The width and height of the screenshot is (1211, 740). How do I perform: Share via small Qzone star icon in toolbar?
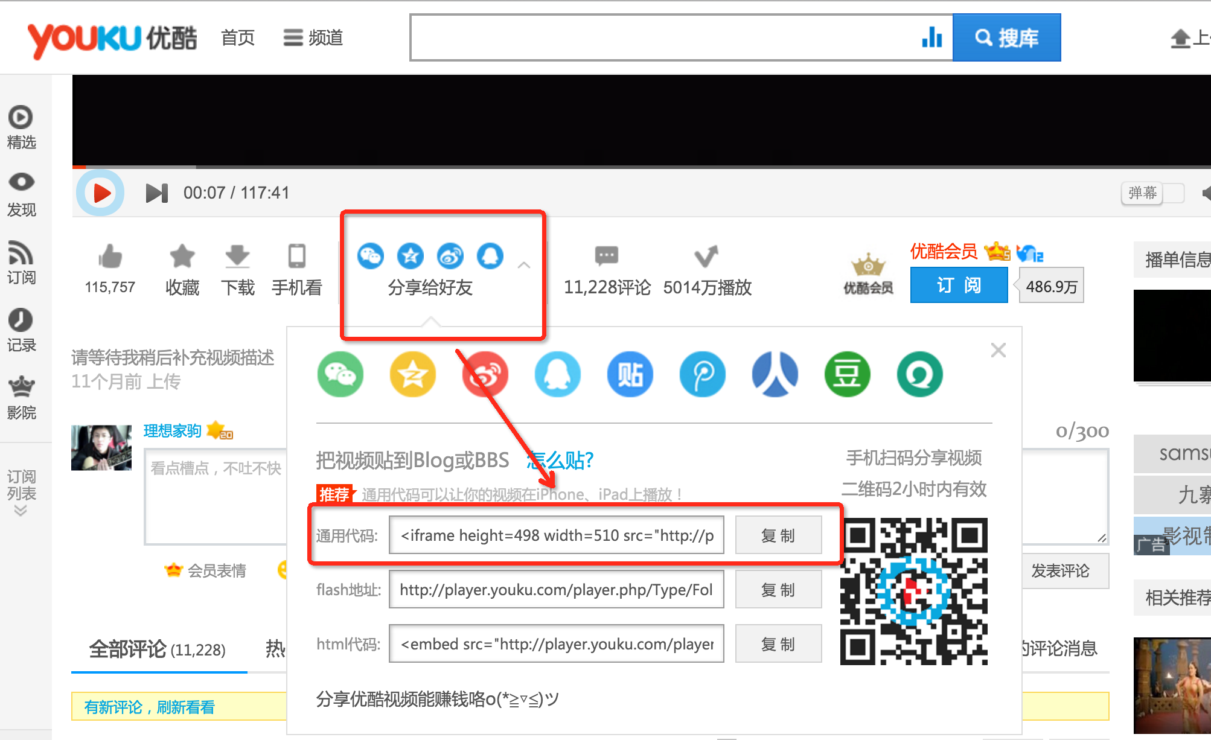click(411, 256)
